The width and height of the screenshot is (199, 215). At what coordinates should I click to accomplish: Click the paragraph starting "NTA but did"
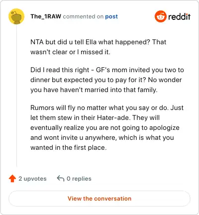98,47
